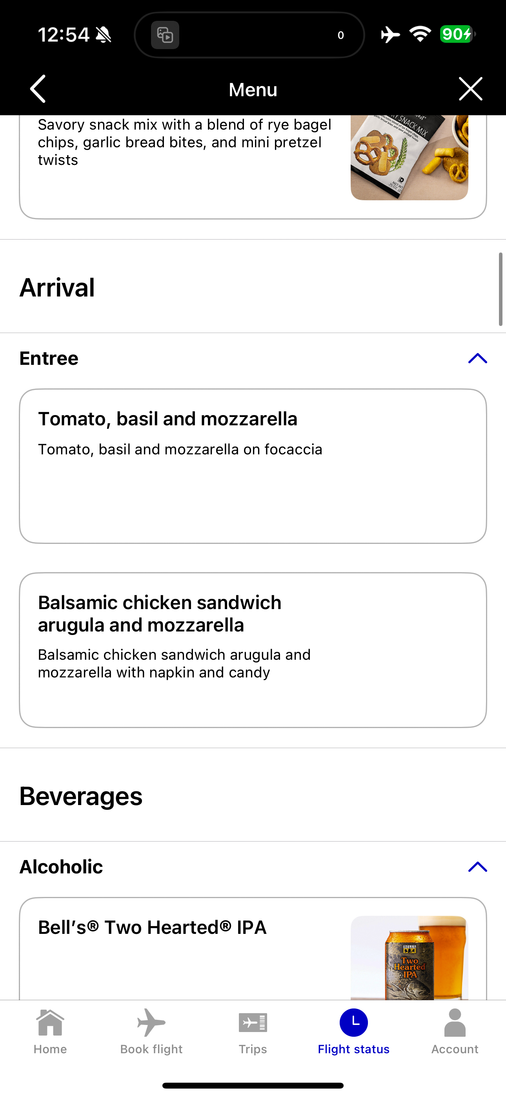Open the Trips boarding pass icon

(x=253, y=1023)
